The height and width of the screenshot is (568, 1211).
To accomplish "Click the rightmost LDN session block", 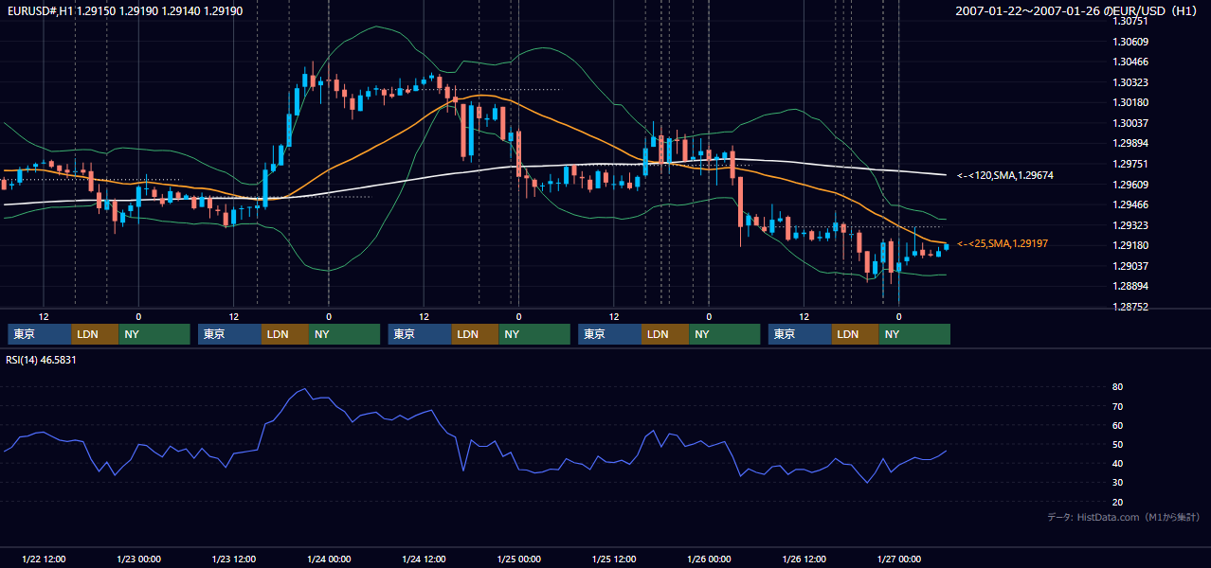I will pyautogui.click(x=856, y=334).
